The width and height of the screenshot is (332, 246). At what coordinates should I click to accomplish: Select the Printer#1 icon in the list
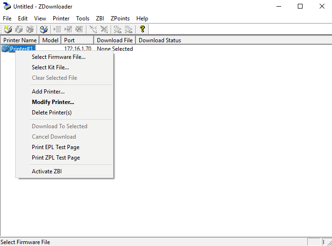coord(6,48)
